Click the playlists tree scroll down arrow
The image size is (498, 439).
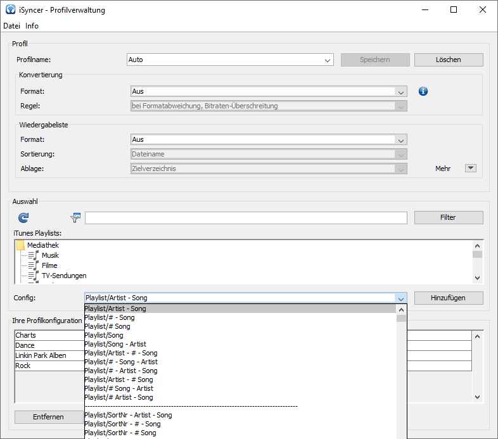coord(477,278)
